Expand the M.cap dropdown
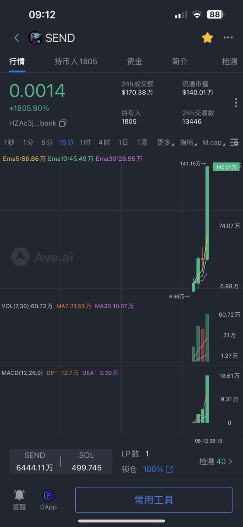This screenshot has width=243, height=527. tap(214, 142)
